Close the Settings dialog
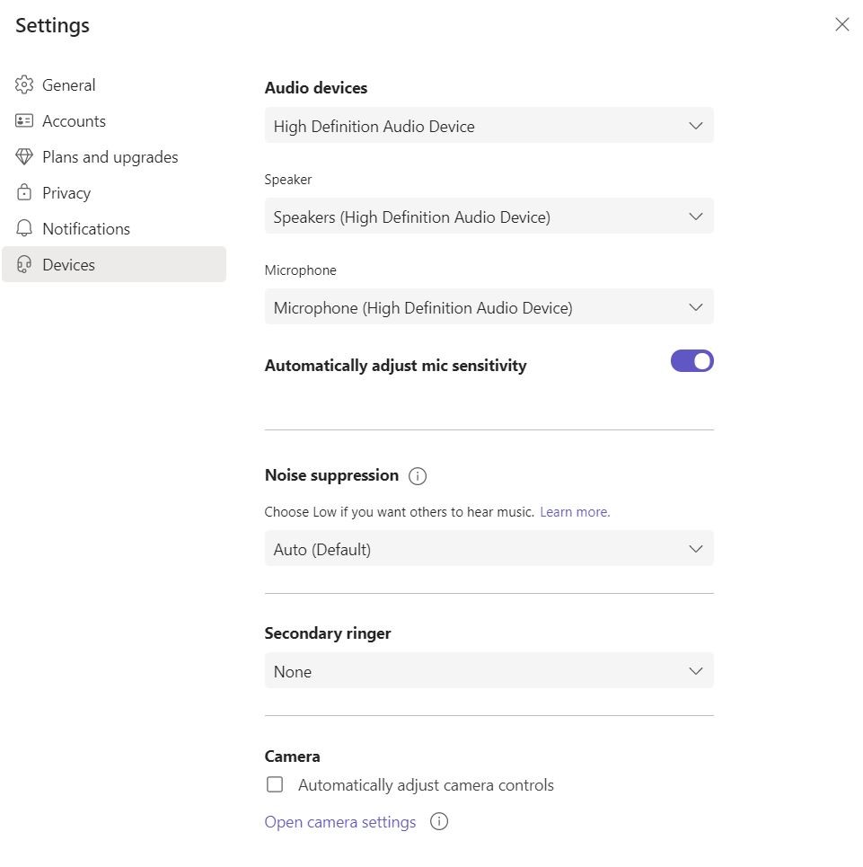Image resolution: width=863 pixels, height=867 pixels. pyautogui.click(x=841, y=24)
